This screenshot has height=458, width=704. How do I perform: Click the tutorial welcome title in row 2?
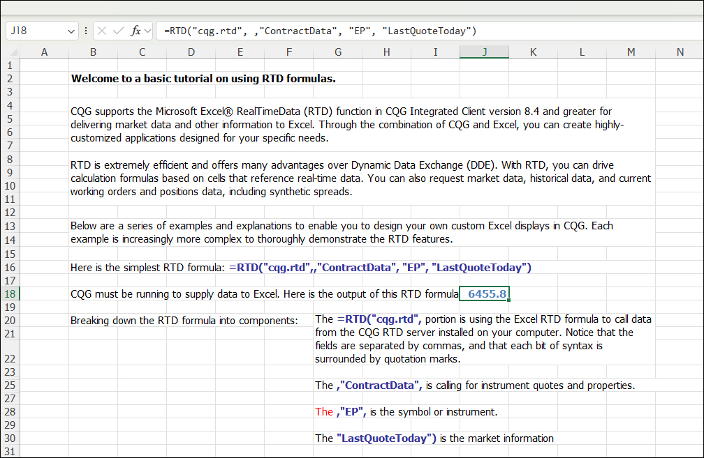click(203, 79)
